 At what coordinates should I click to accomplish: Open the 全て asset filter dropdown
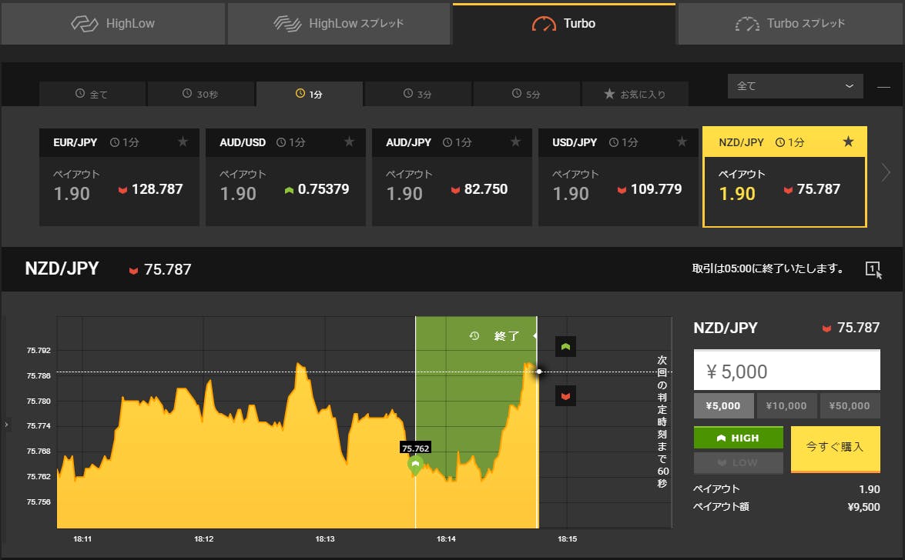pos(796,86)
